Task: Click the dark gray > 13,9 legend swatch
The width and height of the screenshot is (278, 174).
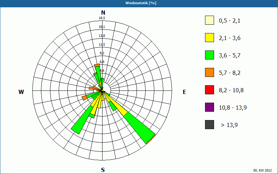Action: 210,125
